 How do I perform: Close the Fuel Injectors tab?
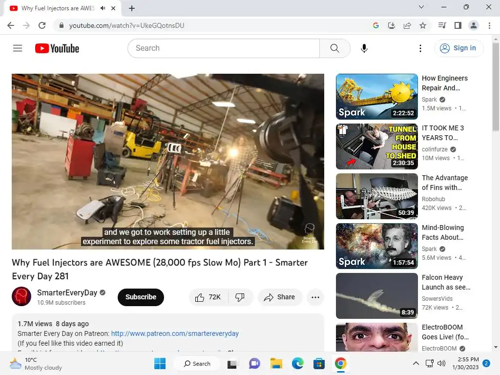[113, 8]
